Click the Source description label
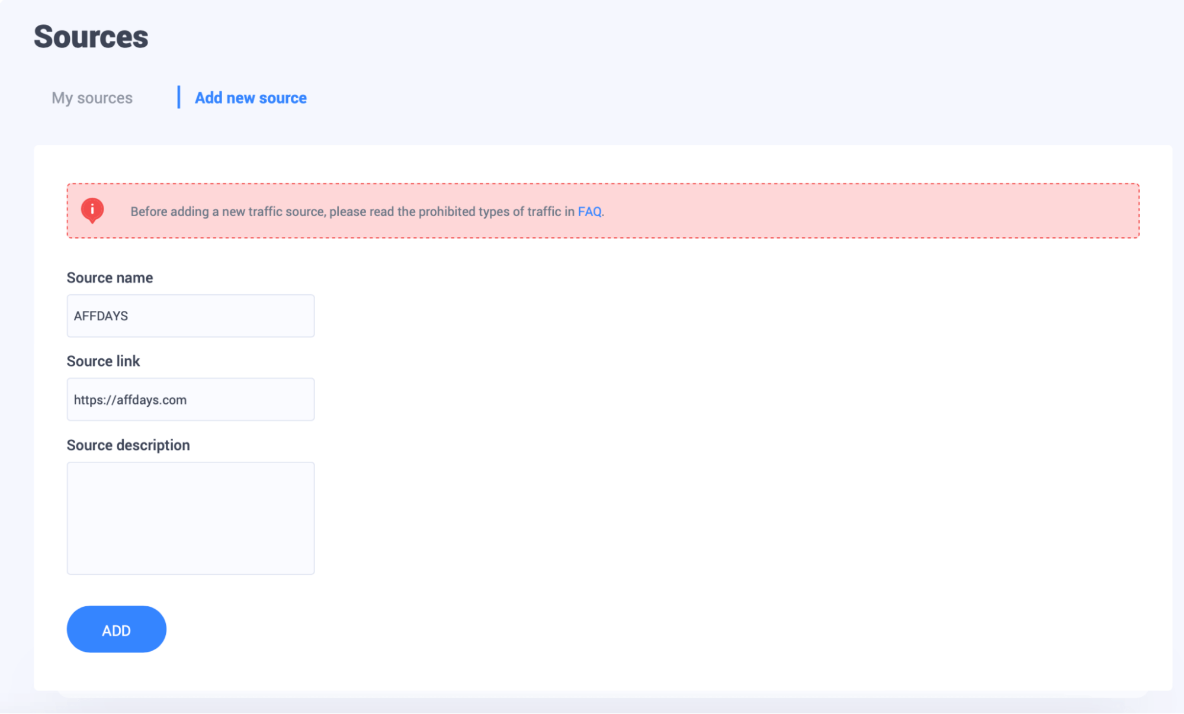The image size is (1184, 714). pos(128,445)
